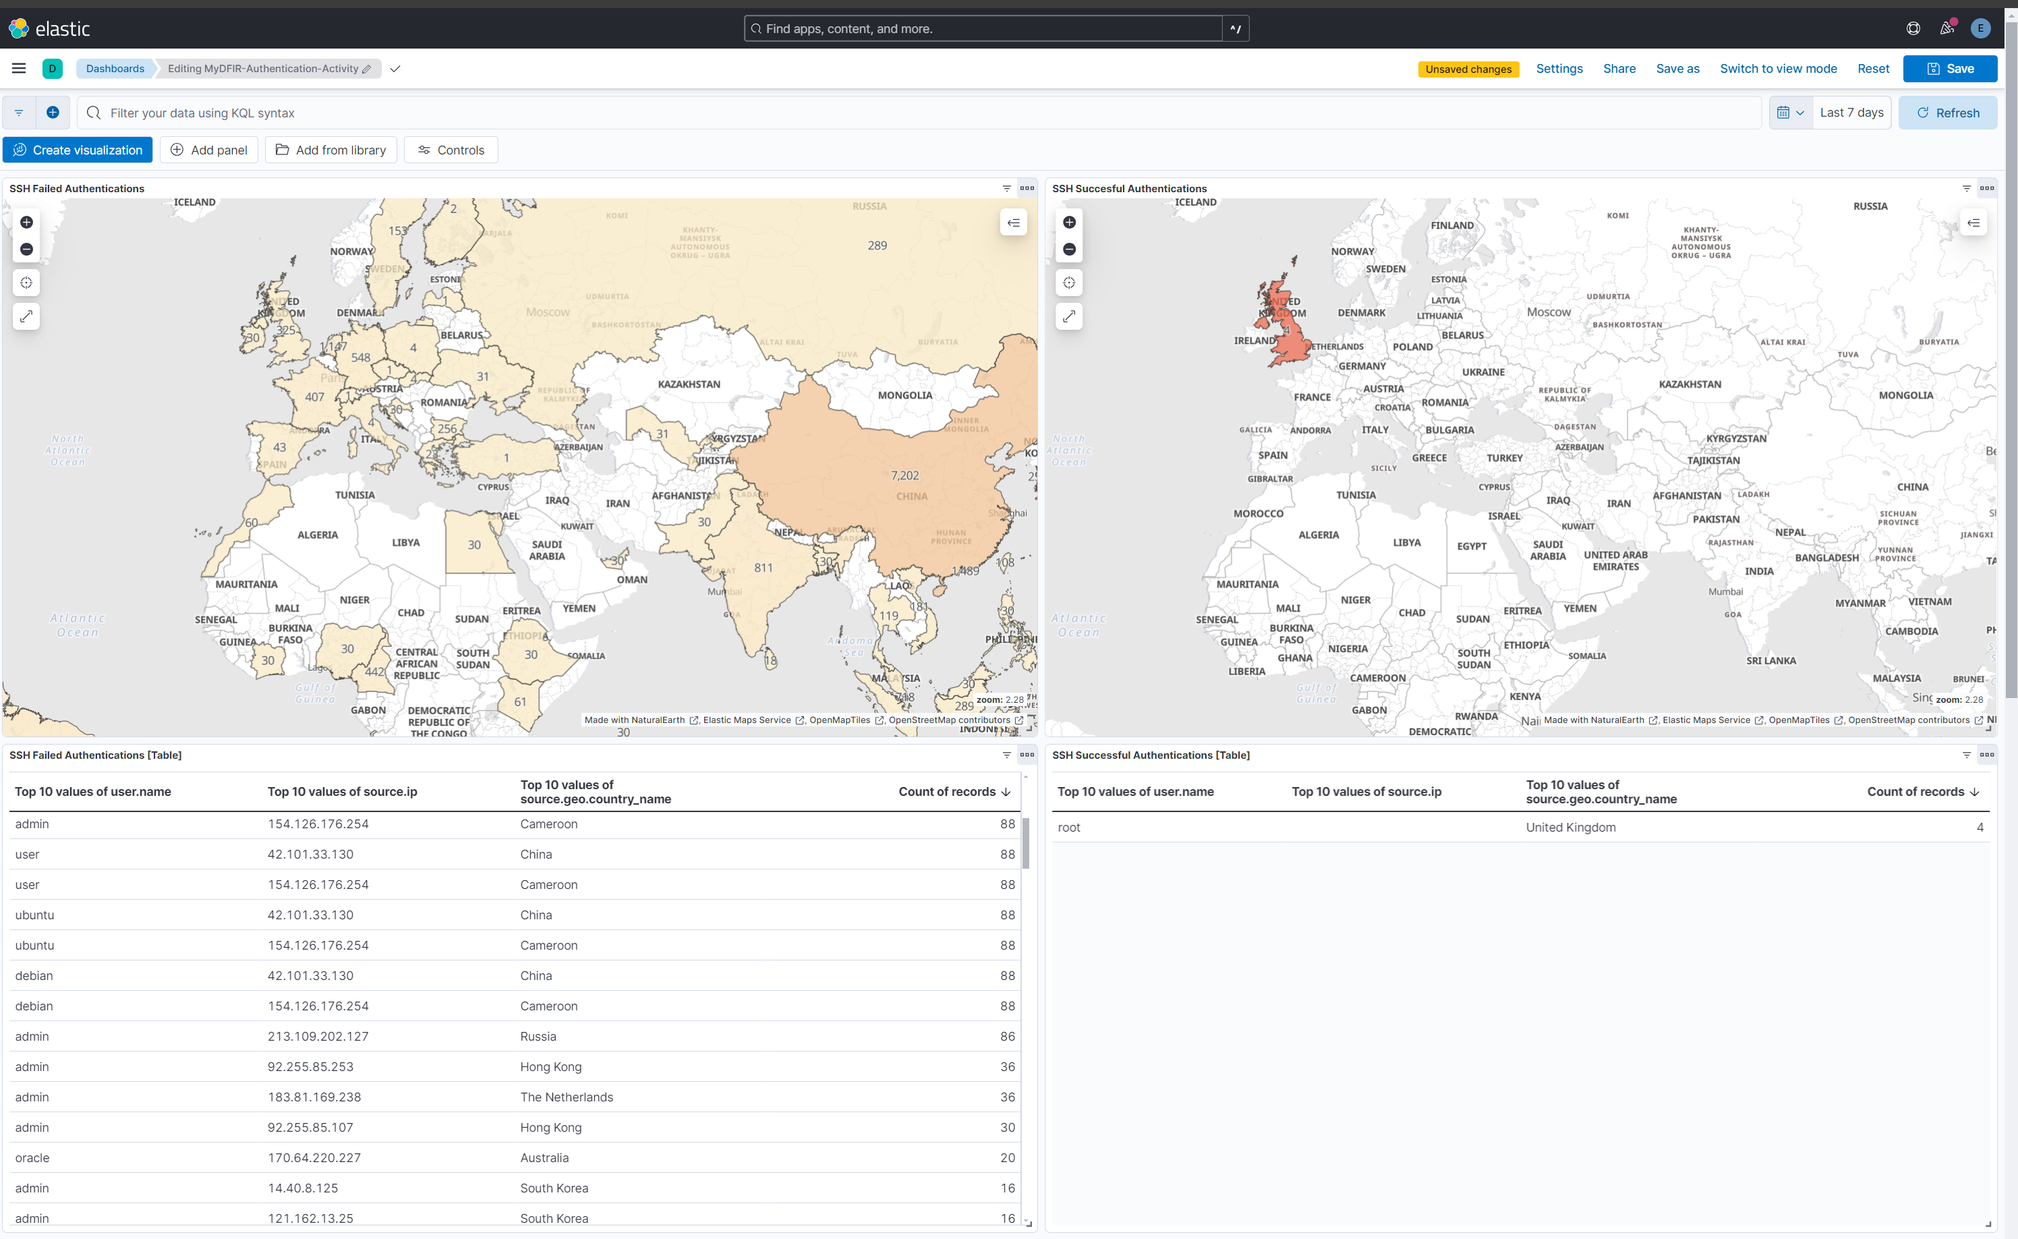The height and width of the screenshot is (1239, 2018).
Task: Click the checkmark icon next to the dashboard title
Action: 395,69
